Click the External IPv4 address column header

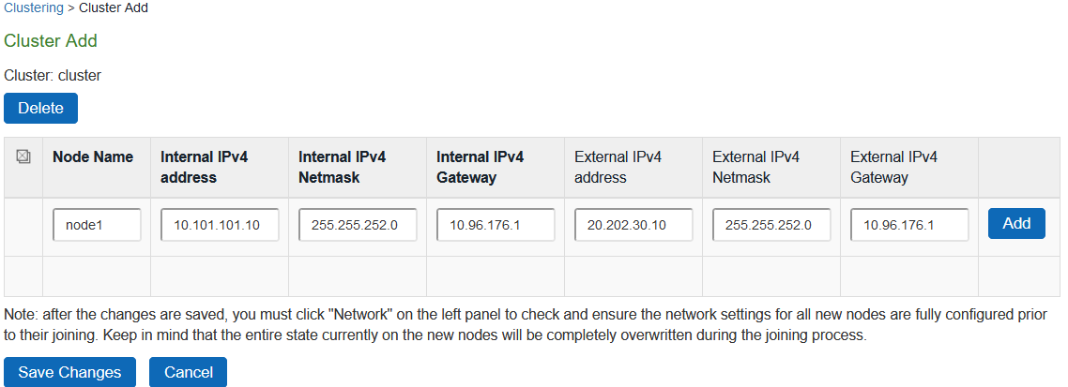coord(618,168)
